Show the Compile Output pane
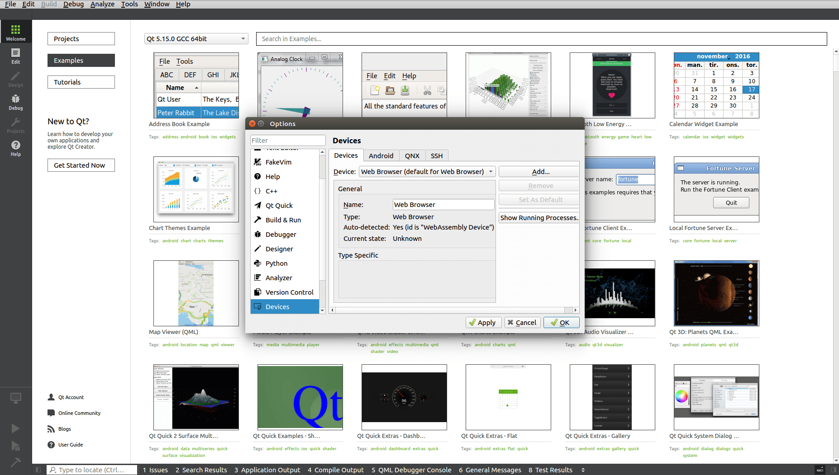Image resolution: width=839 pixels, height=475 pixels. [336, 470]
